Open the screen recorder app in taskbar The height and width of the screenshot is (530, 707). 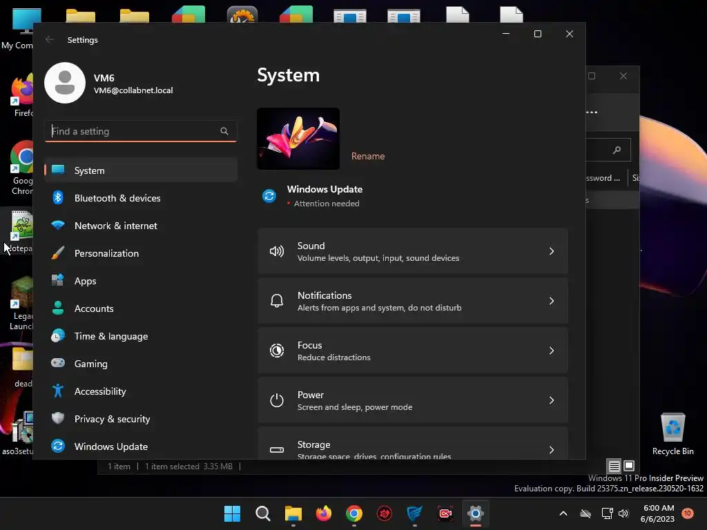pyautogui.click(x=445, y=513)
